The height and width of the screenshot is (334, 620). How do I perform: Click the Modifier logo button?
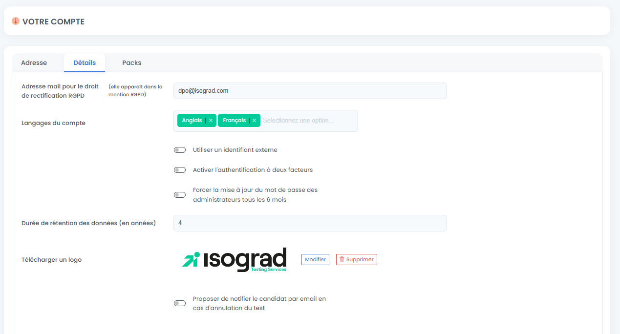[x=315, y=259]
